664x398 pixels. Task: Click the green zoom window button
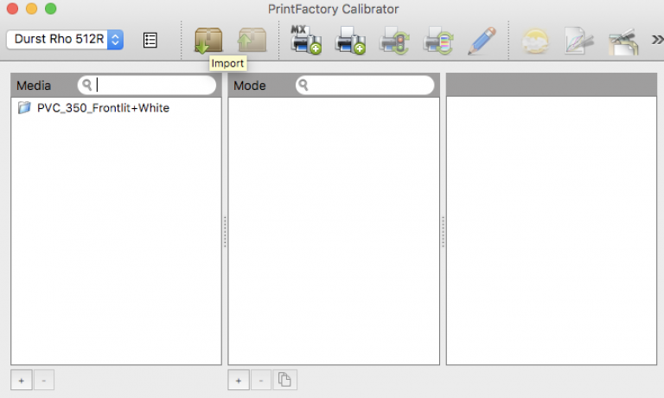point(51,9)
